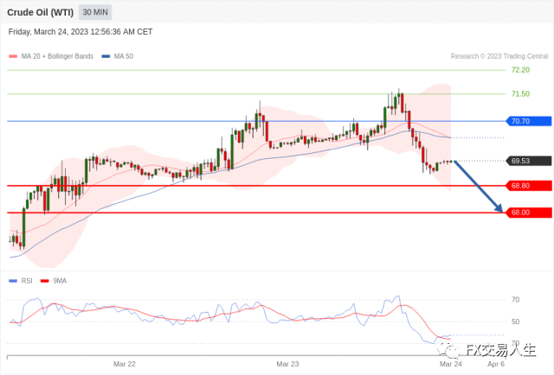The image size is (554, 375).
Task: Click the blue RSI legend swatch
Action: point(13,281)
